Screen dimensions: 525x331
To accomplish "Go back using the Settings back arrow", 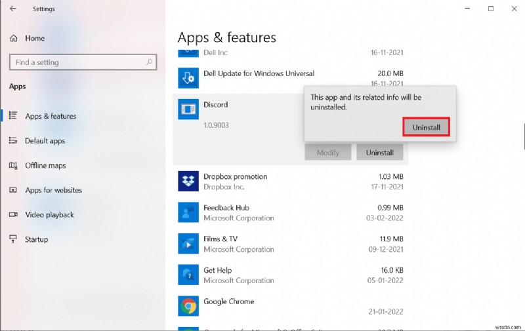I will [12, 9].
